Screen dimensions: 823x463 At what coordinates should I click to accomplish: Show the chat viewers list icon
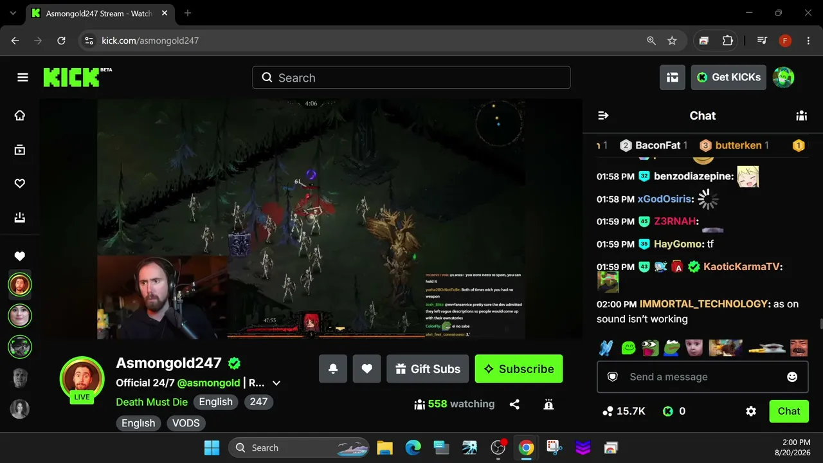coord(801,116)
